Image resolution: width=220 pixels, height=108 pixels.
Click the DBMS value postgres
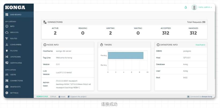[187, 51]
